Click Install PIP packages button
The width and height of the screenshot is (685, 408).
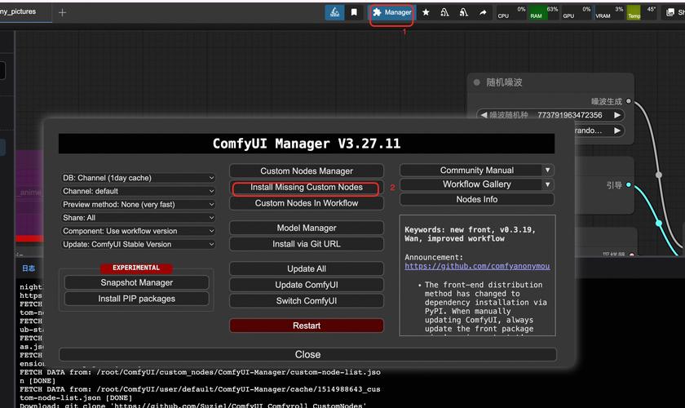(137, 299)
